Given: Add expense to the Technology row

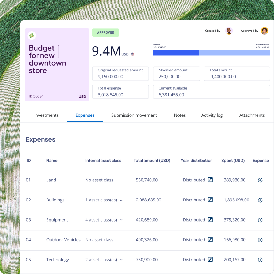Looking at the screenshot, I should pos(260,260).
